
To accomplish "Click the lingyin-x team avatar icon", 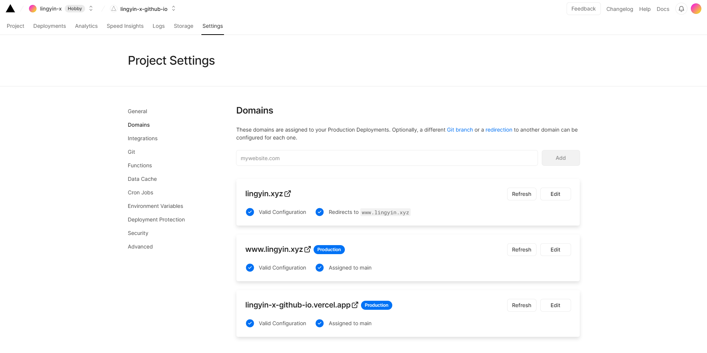I will 33,9.
